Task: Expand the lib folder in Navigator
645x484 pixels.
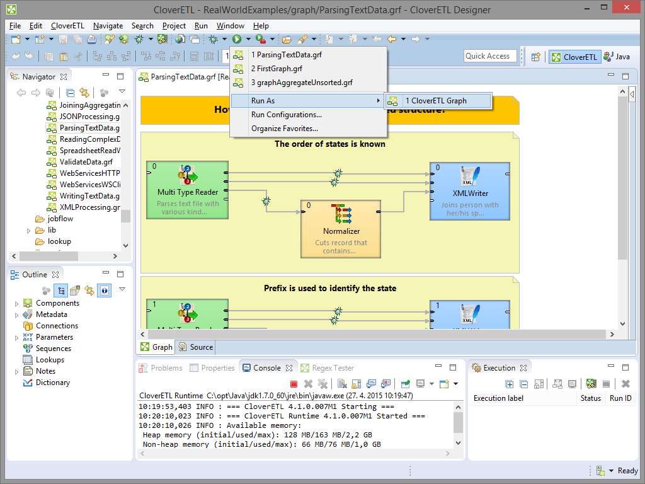Action: click(x=28, y=231)
